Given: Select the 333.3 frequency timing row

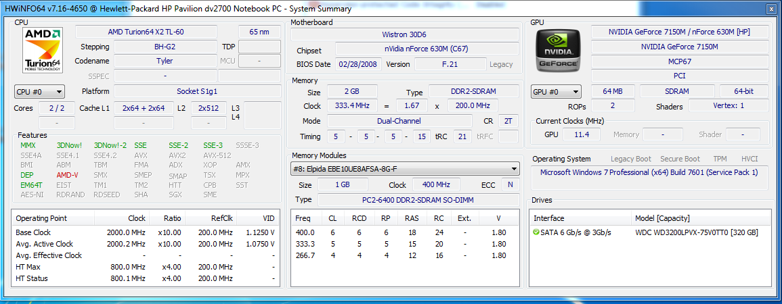Looking at the screenshot, I should click(404, 244).
